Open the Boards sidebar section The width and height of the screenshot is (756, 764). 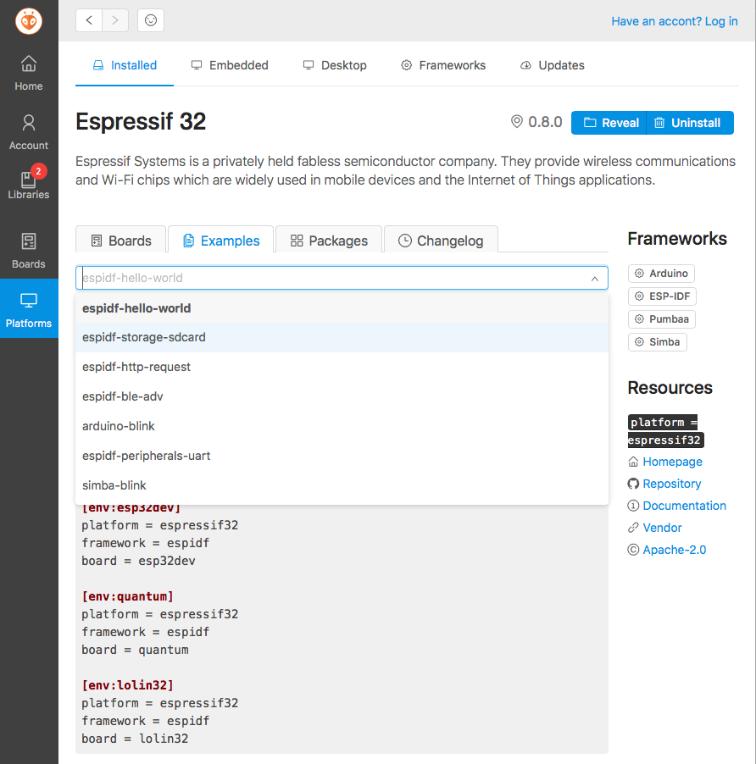point(29,251)
